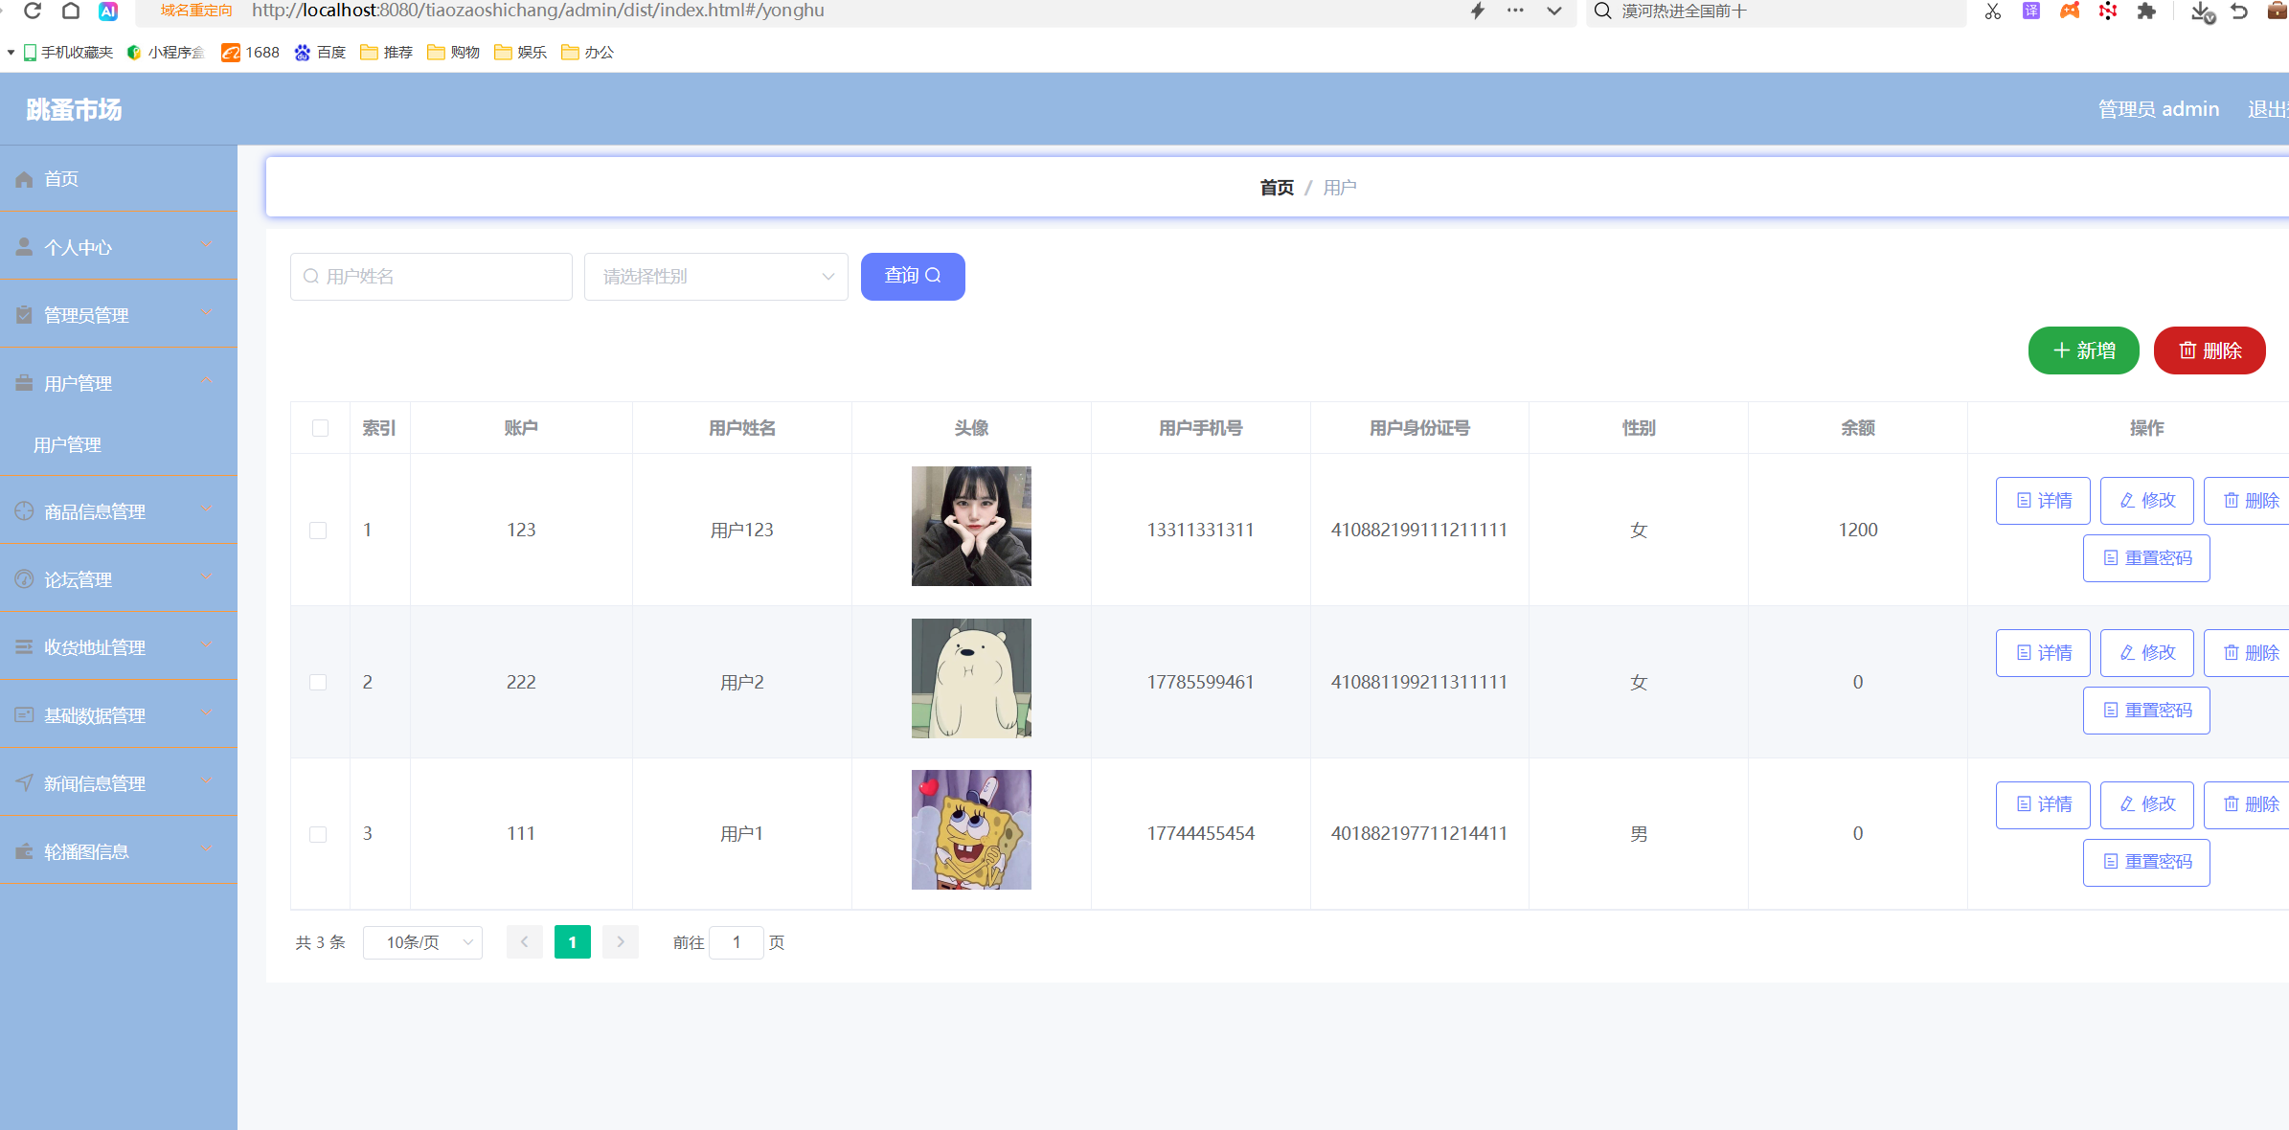Select page 1 in pagination
The image size is (2289, 1130).
[x=573, y=942]
